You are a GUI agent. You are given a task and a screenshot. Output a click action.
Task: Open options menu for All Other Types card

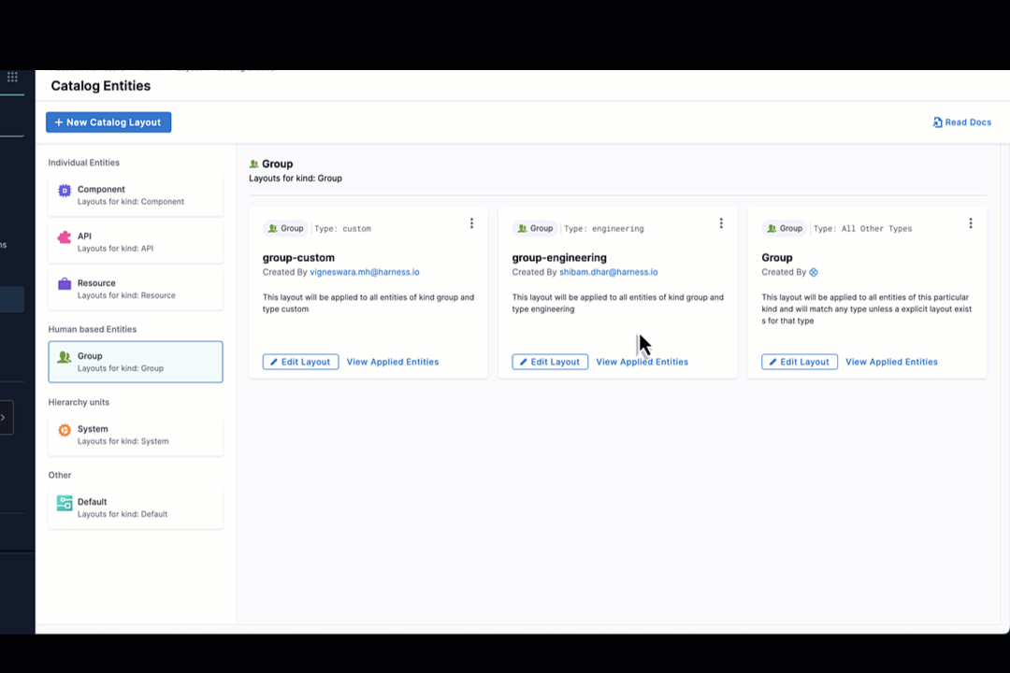[x=970, y=223]
